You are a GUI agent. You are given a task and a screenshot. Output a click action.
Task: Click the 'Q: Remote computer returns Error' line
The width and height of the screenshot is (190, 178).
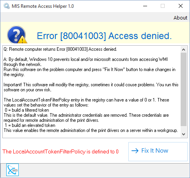pos(60,49)
